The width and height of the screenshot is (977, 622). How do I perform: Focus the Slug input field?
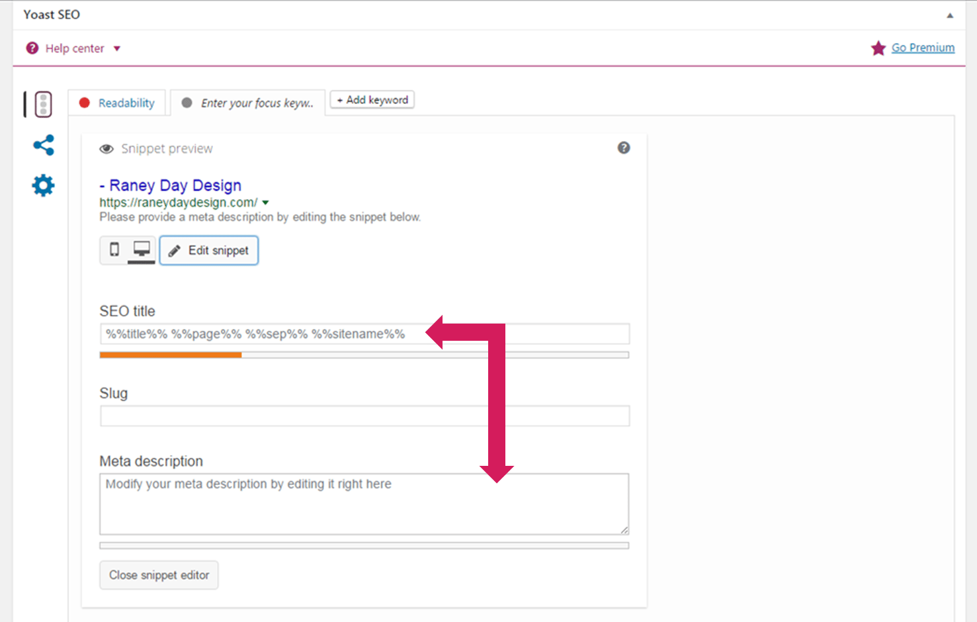[x=364, y=416]
